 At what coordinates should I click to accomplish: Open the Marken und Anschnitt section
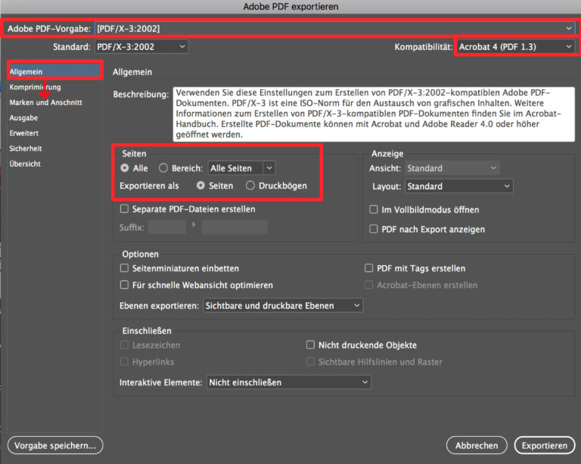[x=45, y=103]
